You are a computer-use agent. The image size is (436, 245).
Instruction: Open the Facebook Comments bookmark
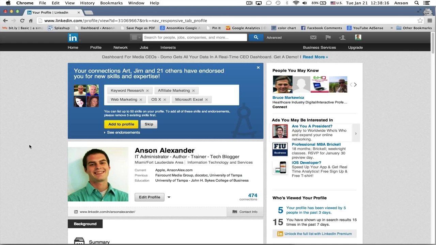[x=321, y=28]
